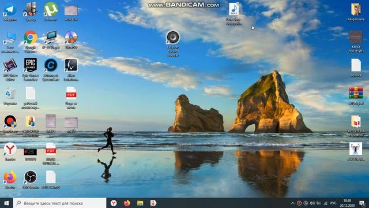Click the taskbar search box
Image resolution: width=369 pixels, height=208 pixels.
(60, 203)
